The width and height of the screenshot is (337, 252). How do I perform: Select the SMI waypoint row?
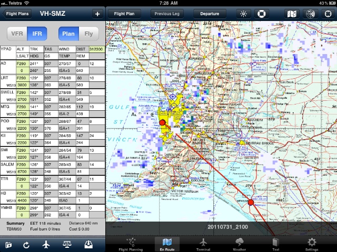[x=53, y=154]
